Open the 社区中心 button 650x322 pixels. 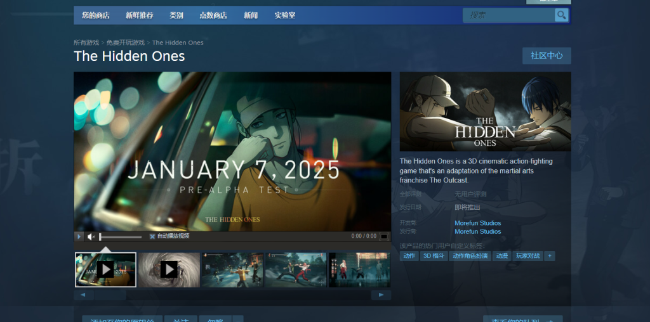click(547, 56)
